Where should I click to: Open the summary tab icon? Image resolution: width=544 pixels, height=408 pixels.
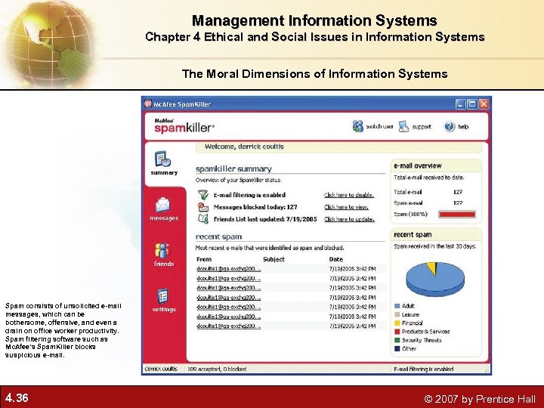click(x=162, y=159)
